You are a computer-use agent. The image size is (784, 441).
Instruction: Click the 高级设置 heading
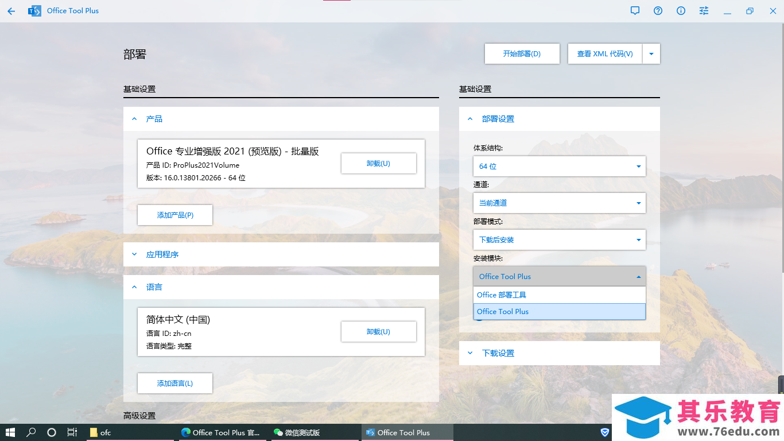point(139,415)
